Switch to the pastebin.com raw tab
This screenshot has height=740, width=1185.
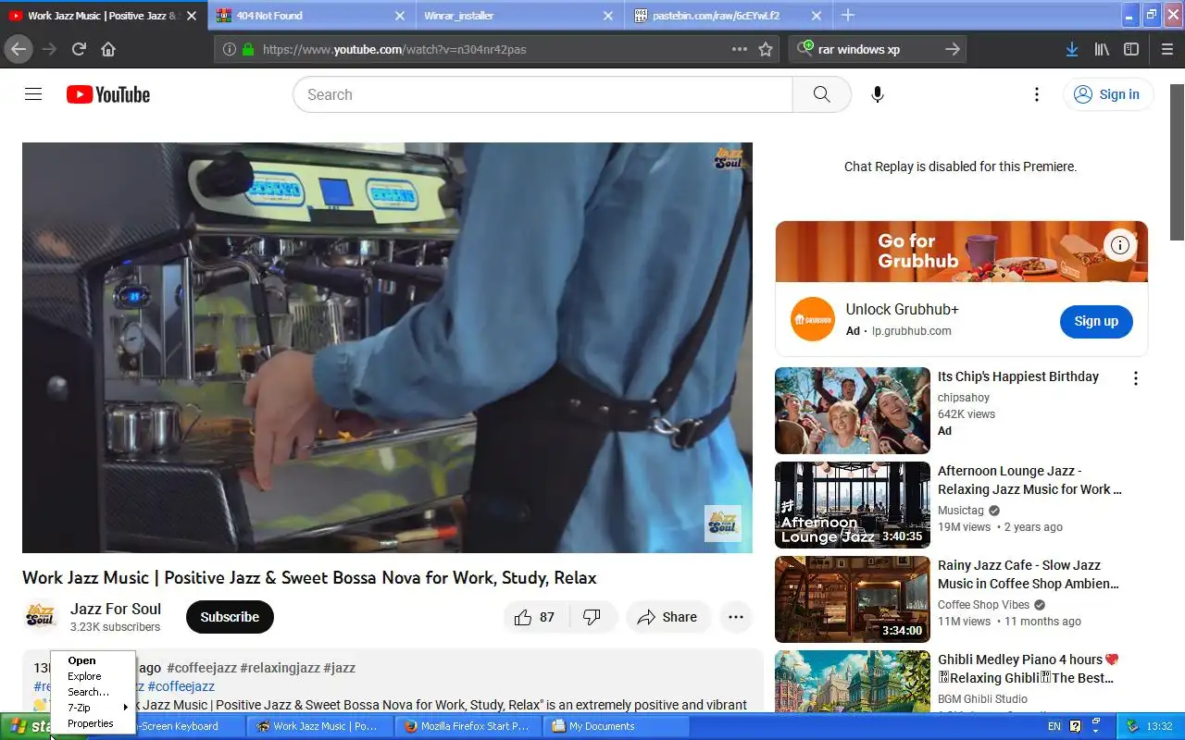727,16
